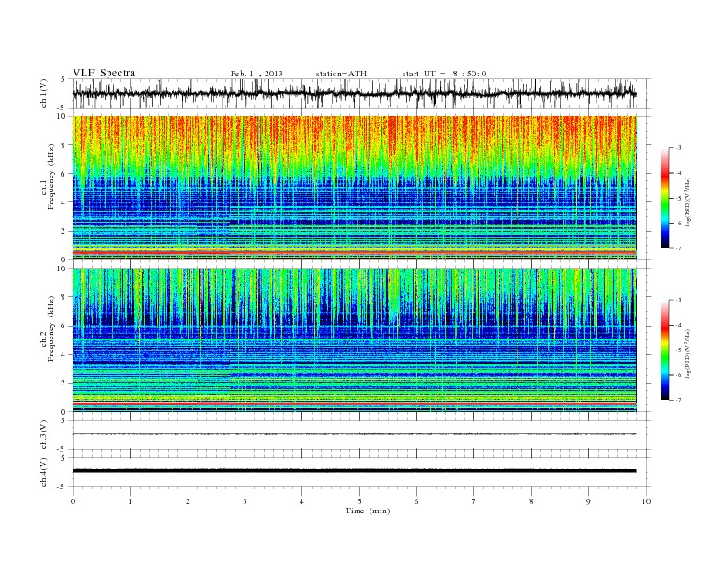Image resolution: width=728 pixels, height=563 pixels.
Task: Click the "4" kHz tick on ch.2 frequency axis
Action: click(x=63, y=354)
